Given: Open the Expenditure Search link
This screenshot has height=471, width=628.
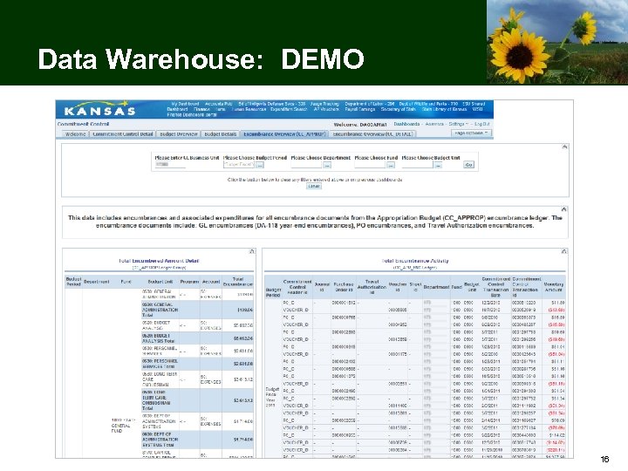Looking at the screenshot, I should click(x=289, y=109).
